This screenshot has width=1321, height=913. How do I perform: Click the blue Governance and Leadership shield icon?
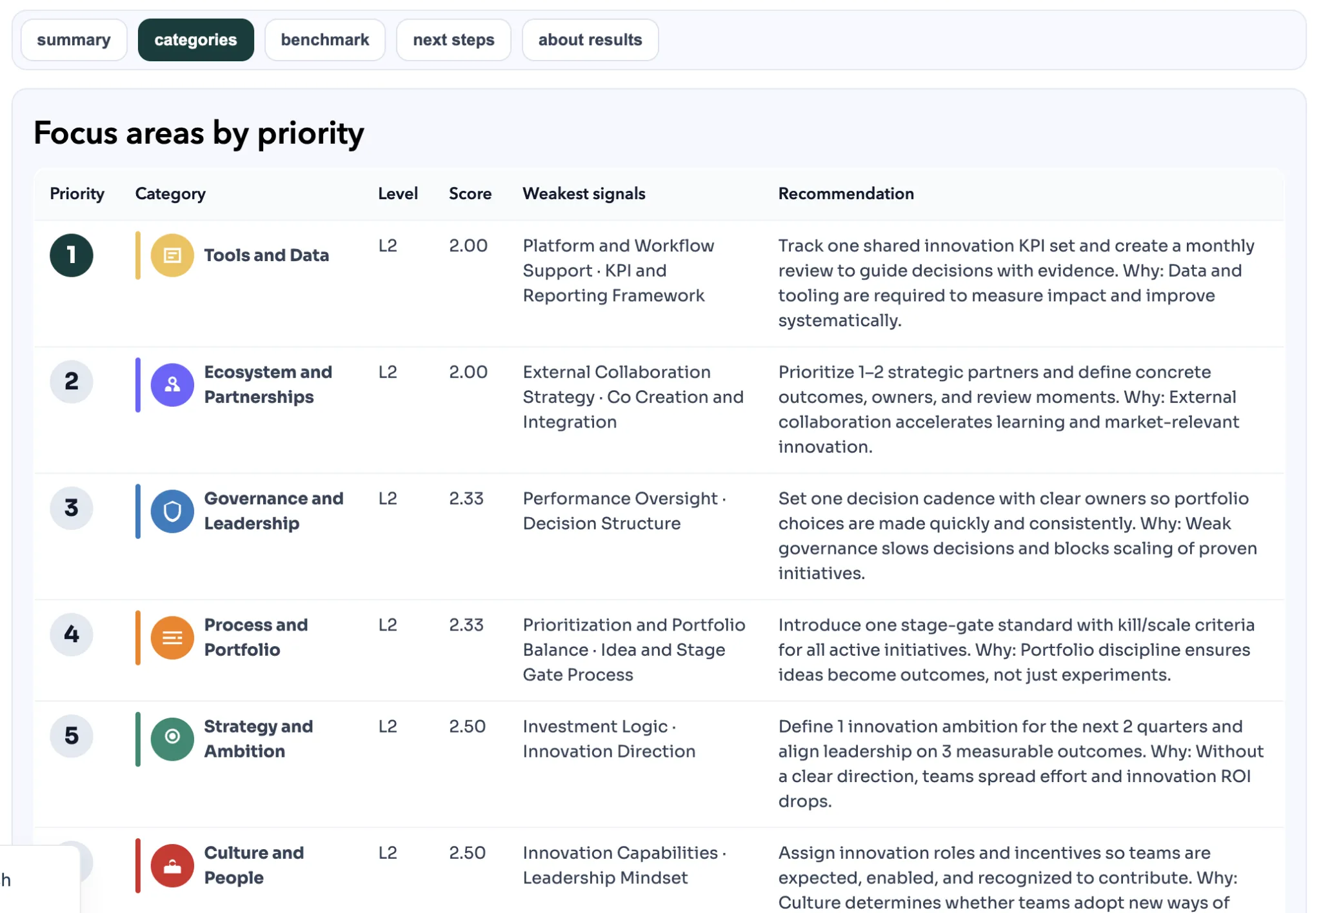click(172, 511)
